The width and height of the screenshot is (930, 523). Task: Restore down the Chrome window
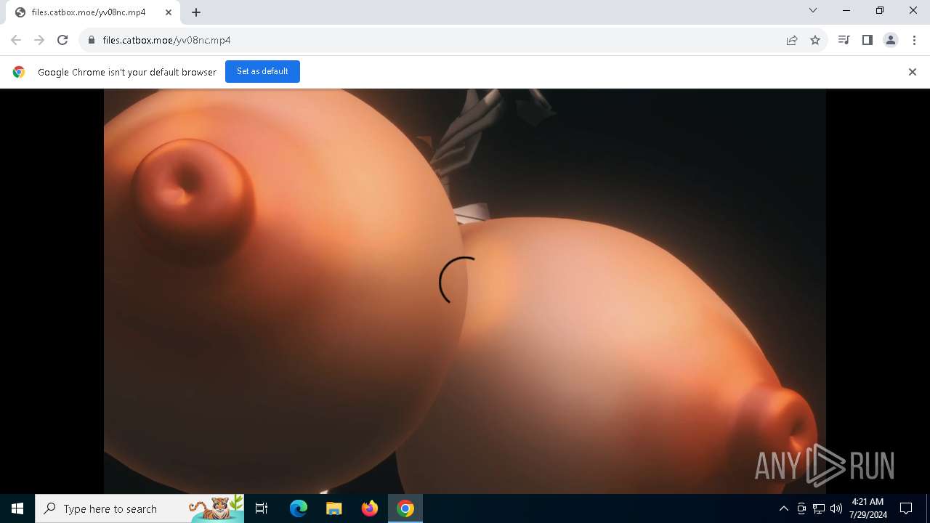(880, 10)
